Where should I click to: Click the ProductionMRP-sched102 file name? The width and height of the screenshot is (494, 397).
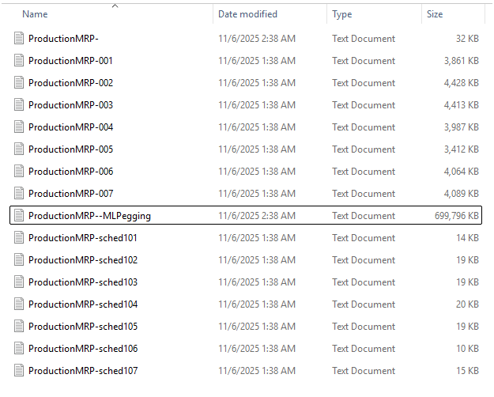coord(82,260)
